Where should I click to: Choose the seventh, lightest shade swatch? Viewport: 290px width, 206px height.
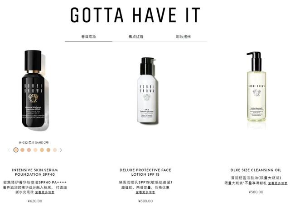coord(55,150)
